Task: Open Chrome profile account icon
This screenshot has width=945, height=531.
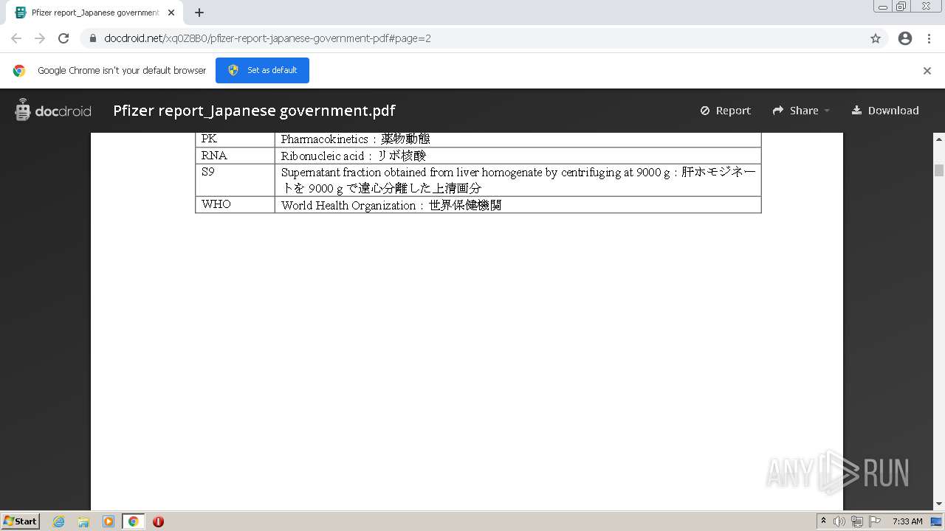Action: (x=905, y=38)
